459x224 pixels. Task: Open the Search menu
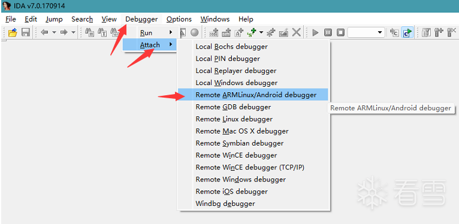[82, 19]
